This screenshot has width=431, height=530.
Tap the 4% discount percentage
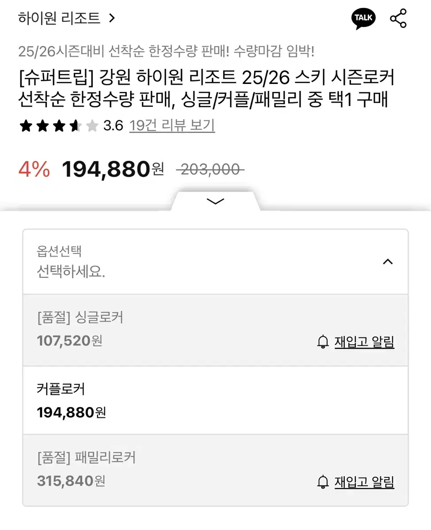[x=34, y=170]
